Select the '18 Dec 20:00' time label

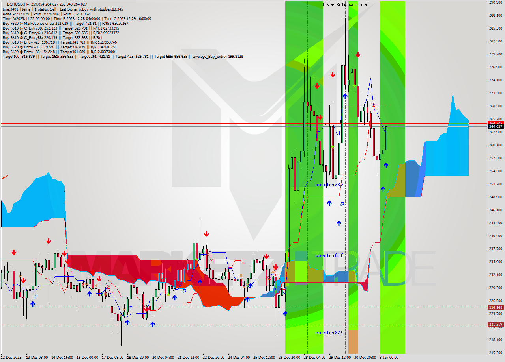[138, 358]
